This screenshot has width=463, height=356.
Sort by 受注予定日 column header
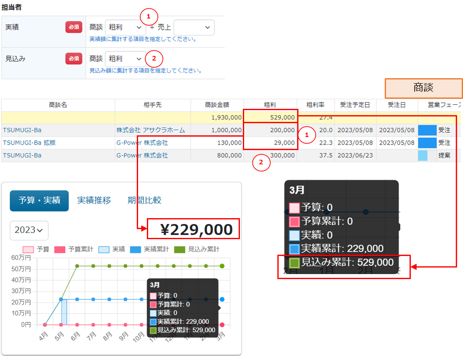click(355, 105)
